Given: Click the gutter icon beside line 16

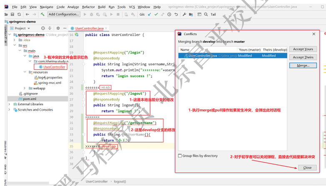Looking at the screenshot, I should [x=77, y=35].
